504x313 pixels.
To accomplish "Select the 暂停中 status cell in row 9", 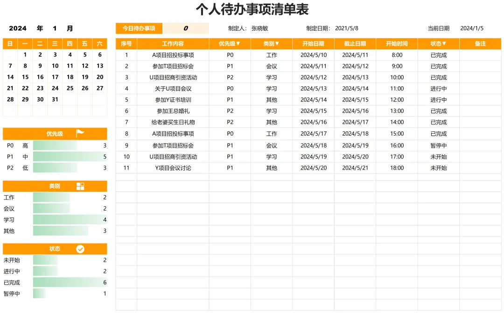I will (439, 145).
